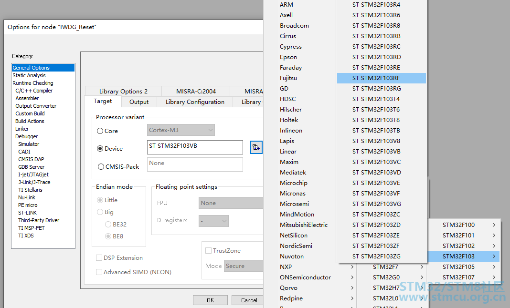
Task: Open the ARM vendor menu
Action: (x=286, y=5)
